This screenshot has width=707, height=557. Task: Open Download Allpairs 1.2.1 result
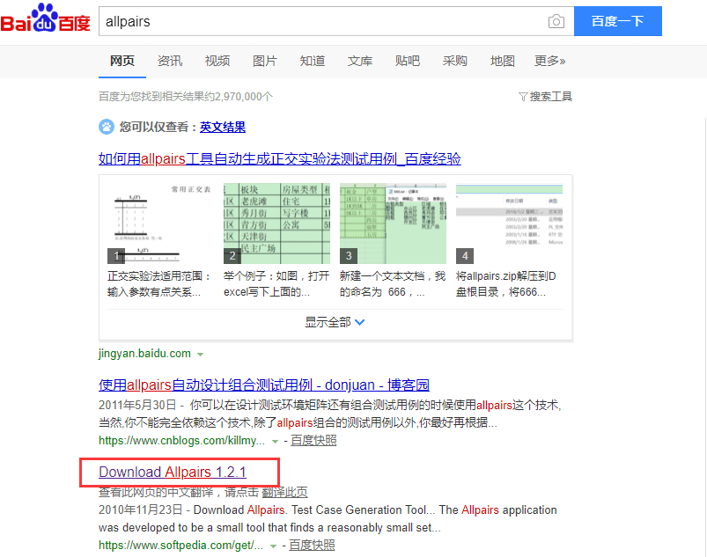[173, 472]
